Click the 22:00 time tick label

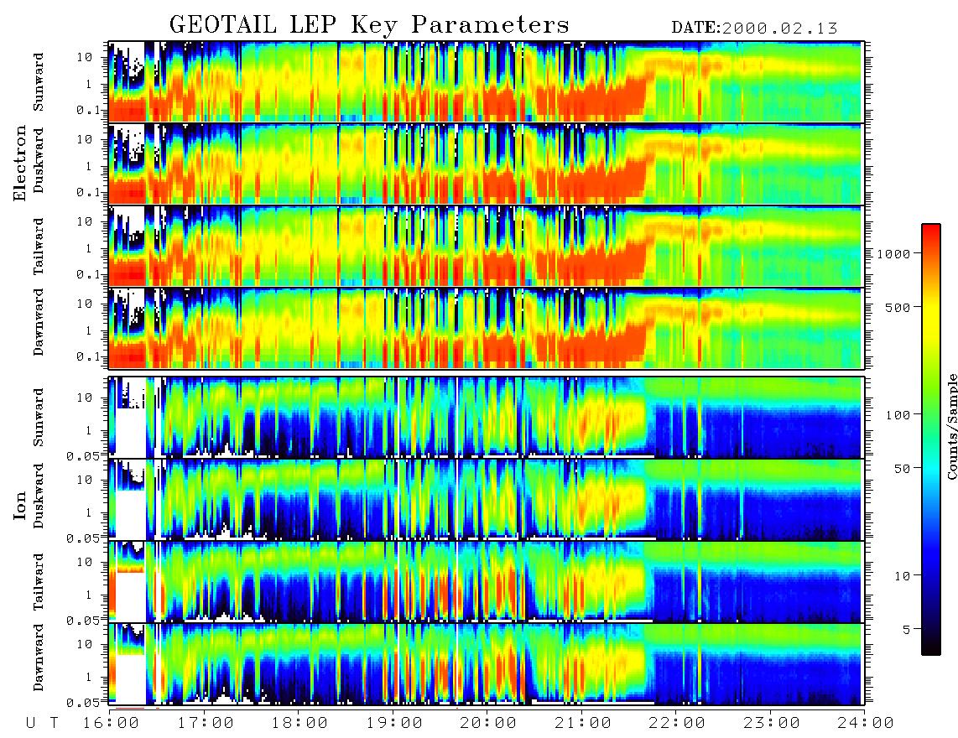[677, 724]
